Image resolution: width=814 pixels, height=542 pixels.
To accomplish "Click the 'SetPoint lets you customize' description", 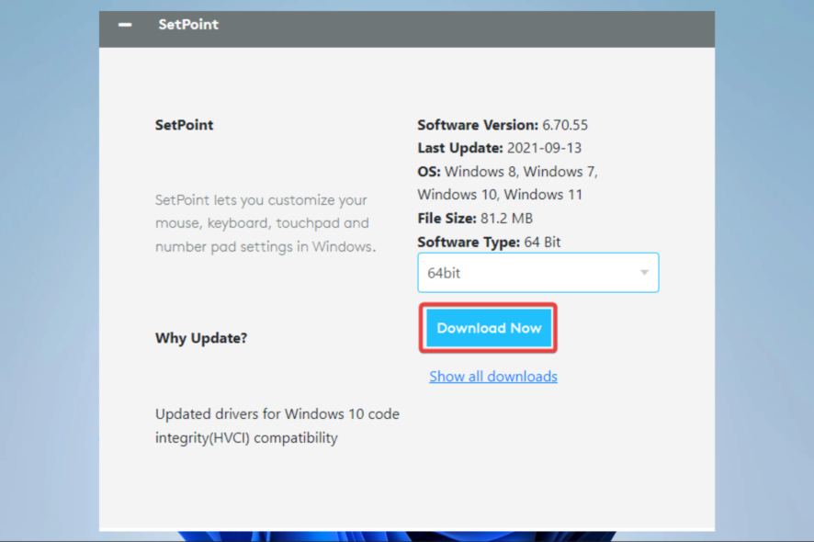I will 266,223.
